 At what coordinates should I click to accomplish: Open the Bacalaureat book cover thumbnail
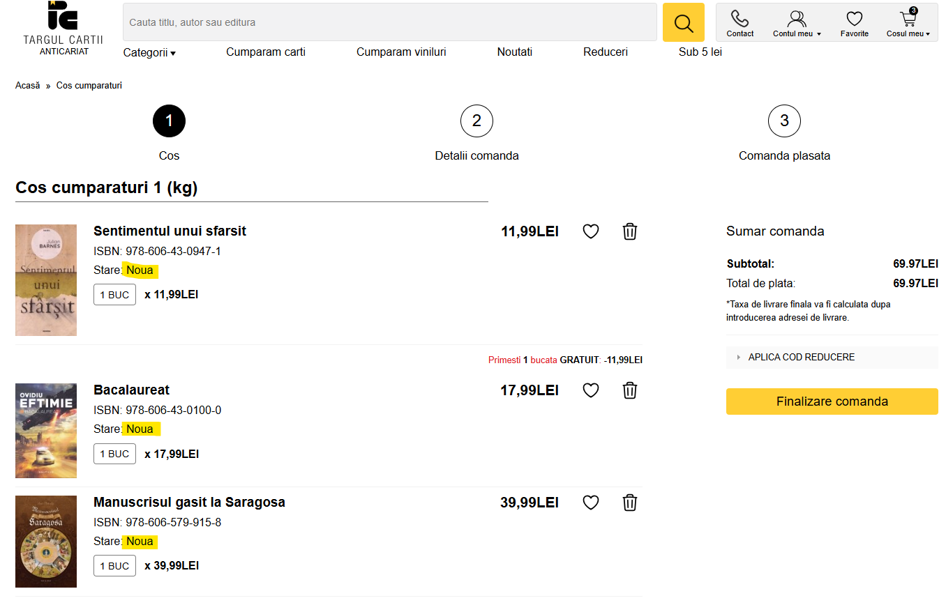pyautogui.click(x=46, y=431)
